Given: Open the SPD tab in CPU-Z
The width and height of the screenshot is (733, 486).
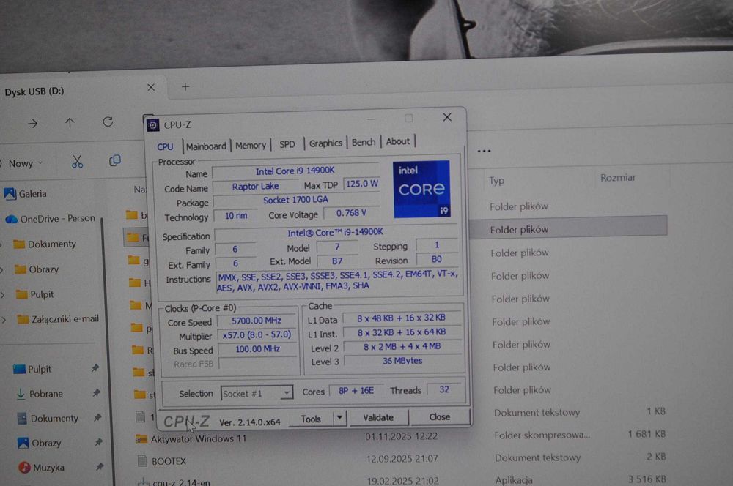Looking at the screenshot, I should (287, 144).
